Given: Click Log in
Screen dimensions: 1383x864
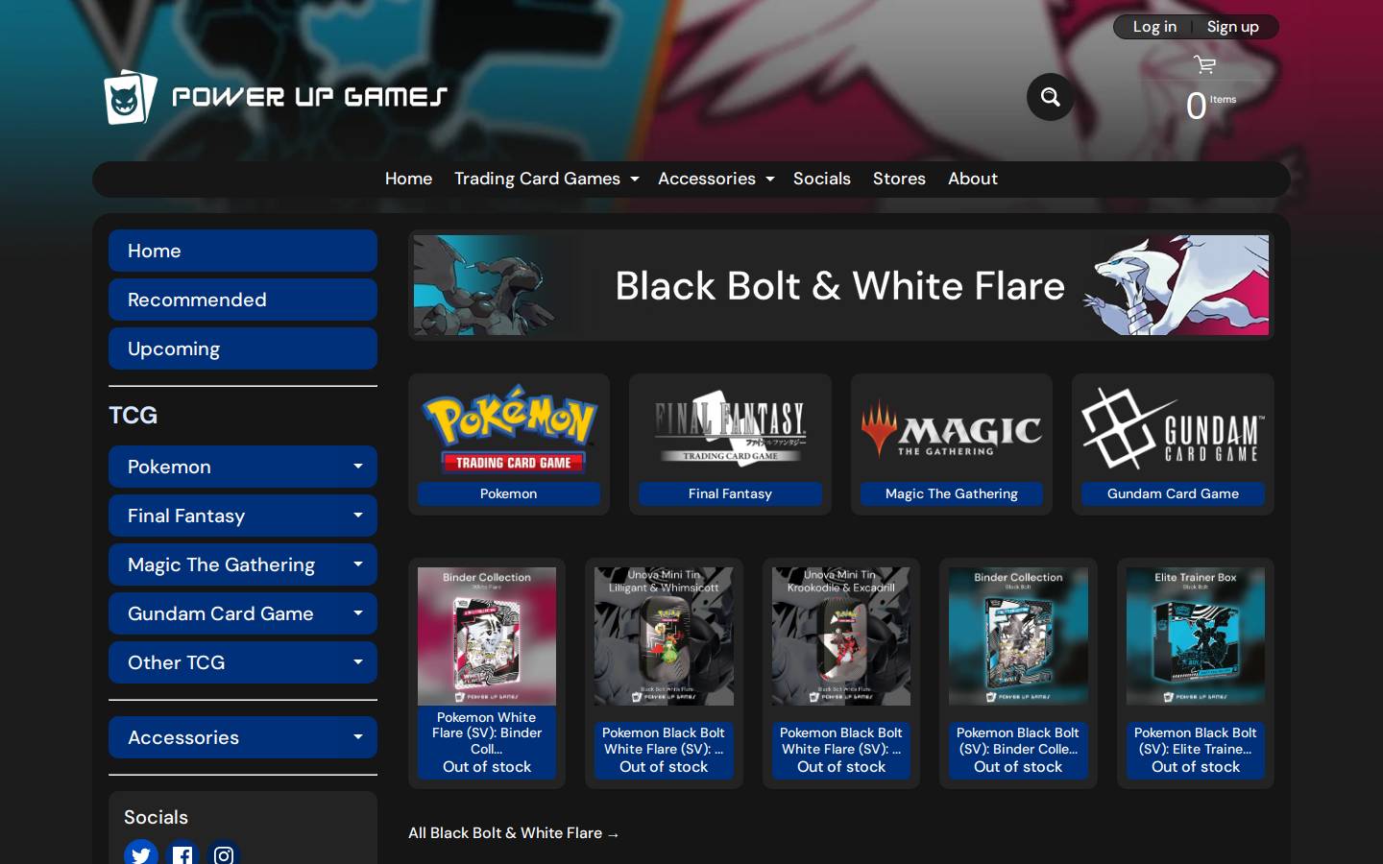Looking at the screenshot, I should click(x=1154, y=27).
